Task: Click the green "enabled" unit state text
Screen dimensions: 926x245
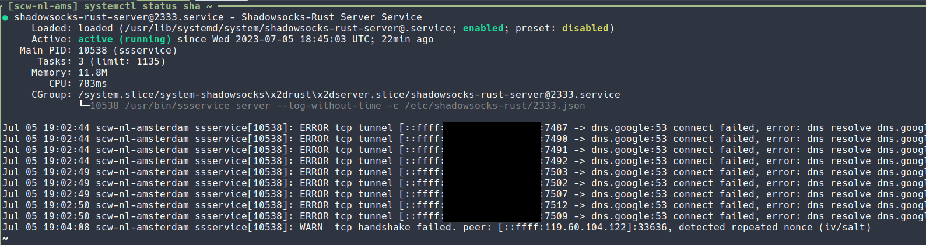Action: click(x=483, y=29)
